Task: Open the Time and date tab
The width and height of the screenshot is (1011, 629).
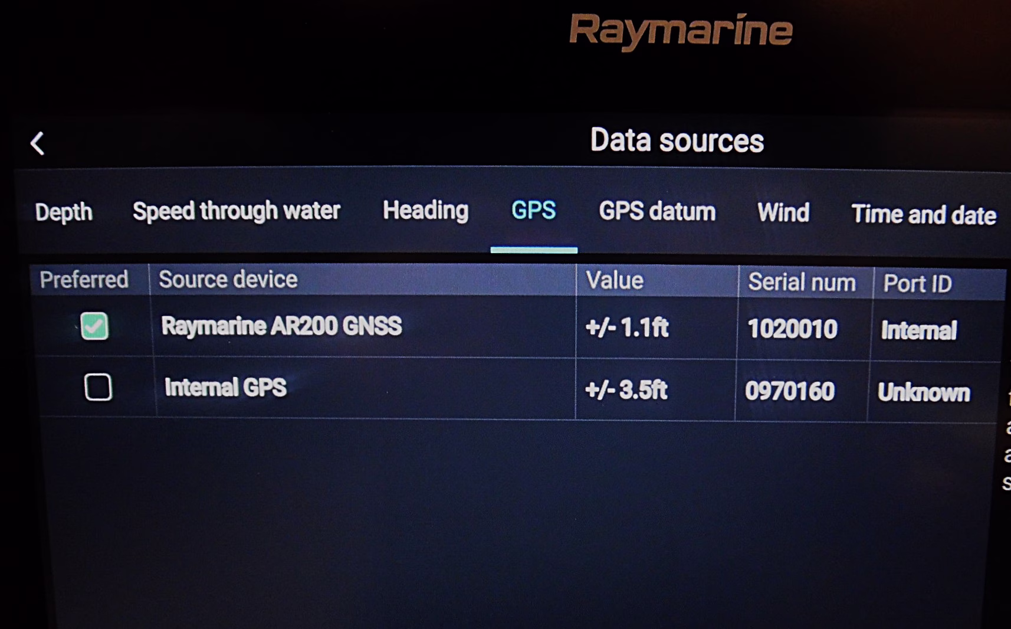Action: click(x=924, y=215)
